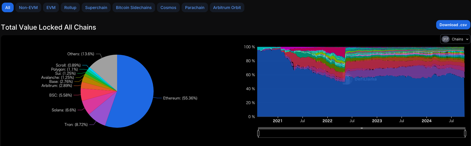Show Superchain category
471x146 pixels.
coord(96,8)
